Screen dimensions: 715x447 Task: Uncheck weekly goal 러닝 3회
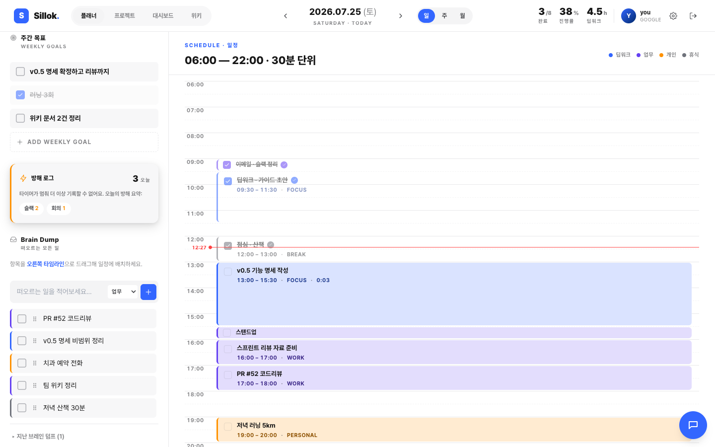tap(20, 95)
